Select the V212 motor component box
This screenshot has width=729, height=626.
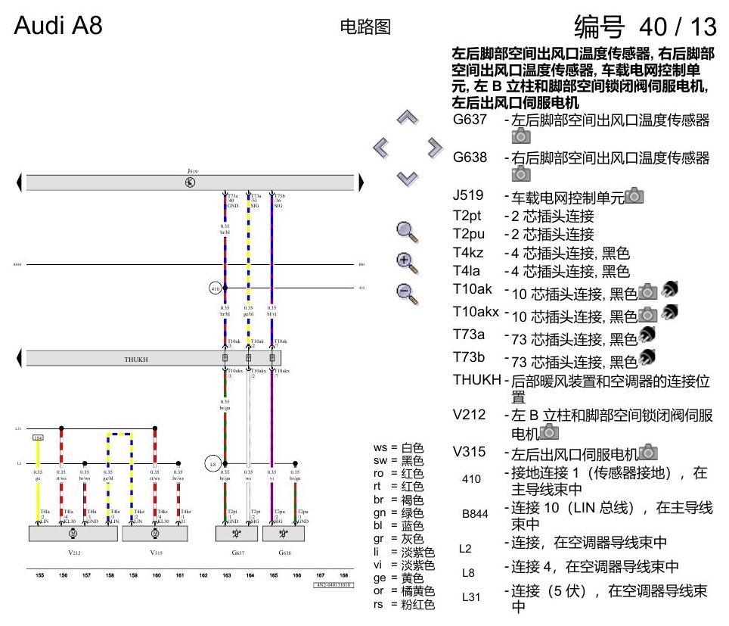73,534
